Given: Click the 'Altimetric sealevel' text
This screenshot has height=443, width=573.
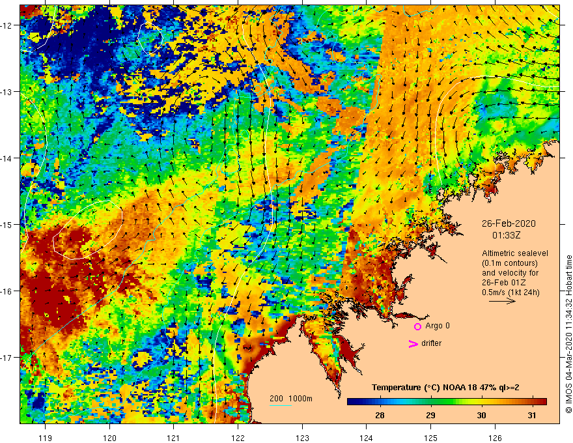Looking at the screenshot, I should tap(515, 253).
